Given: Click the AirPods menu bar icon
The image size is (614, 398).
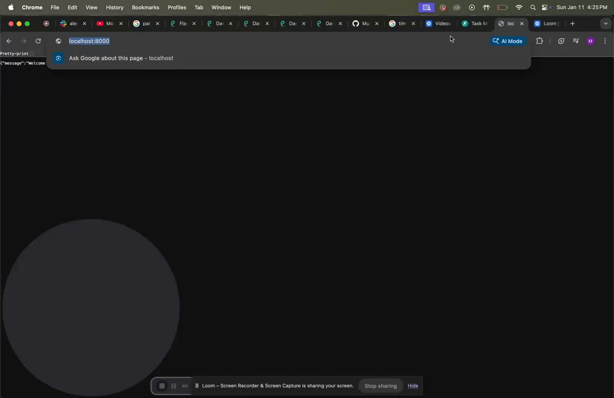Looking at the screenshot, I should pos(486,7).
